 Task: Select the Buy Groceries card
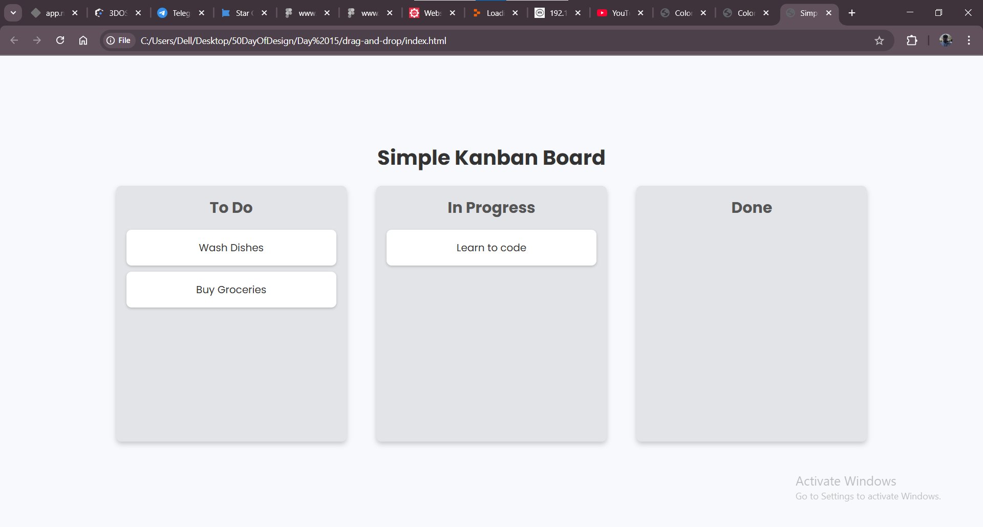tap(231, 290)
